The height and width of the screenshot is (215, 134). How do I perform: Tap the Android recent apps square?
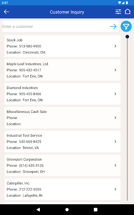point(95,210)
